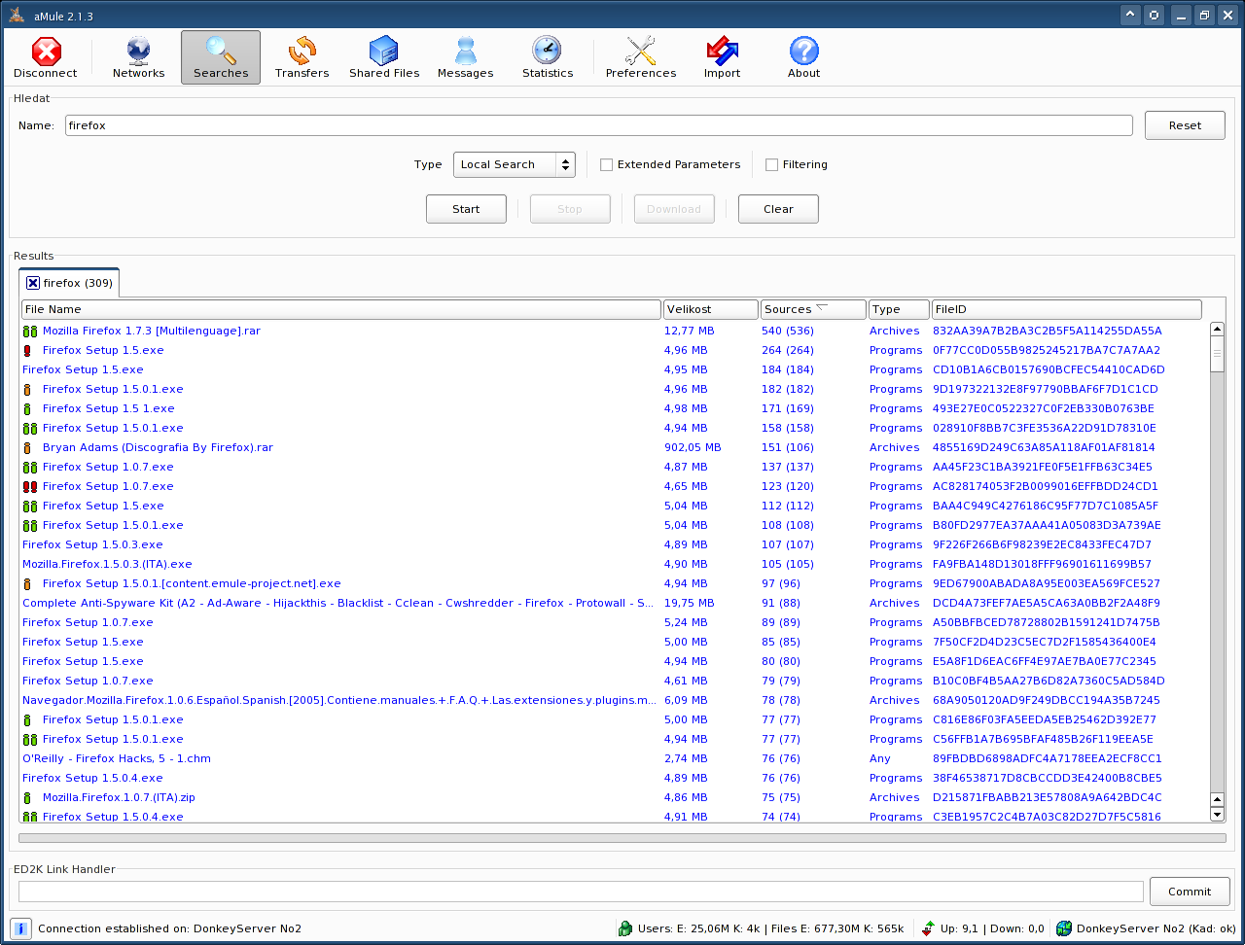Click the Commit button
The image size is (1245, 945).
pyautogui.click(x=1190, y=892)
